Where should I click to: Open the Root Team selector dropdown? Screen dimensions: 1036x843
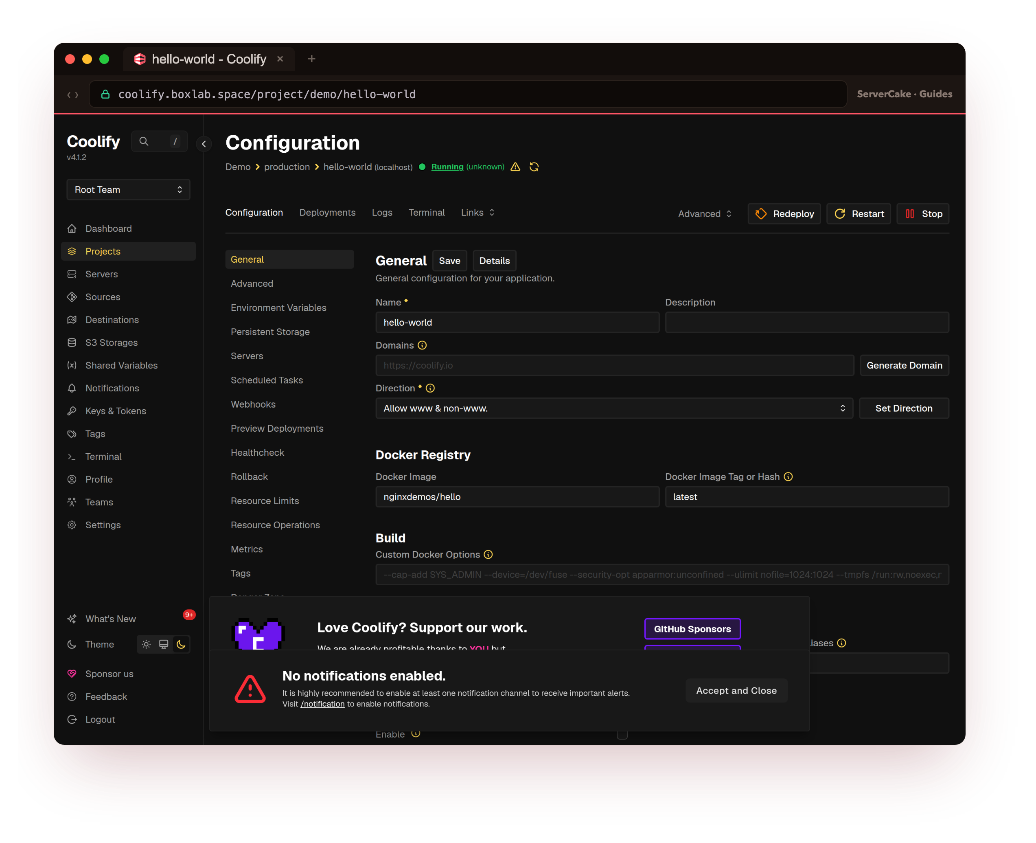point(128,189)
